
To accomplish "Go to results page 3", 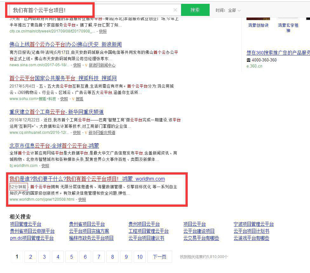I will coord(44,257).
